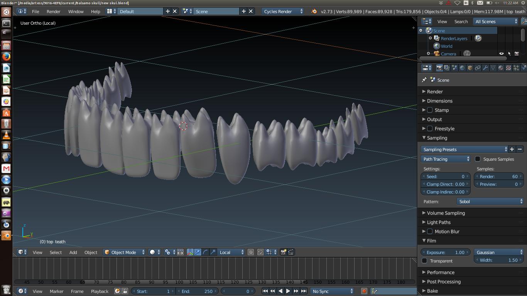The image size is (527, 296).
Task: Toggle the 3D manipulator widget icon
Action: tap(190, 252)
